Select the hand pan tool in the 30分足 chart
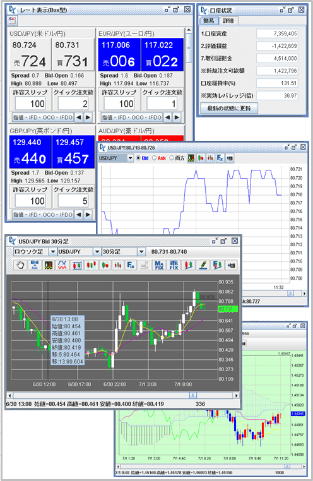 point(21,264)
